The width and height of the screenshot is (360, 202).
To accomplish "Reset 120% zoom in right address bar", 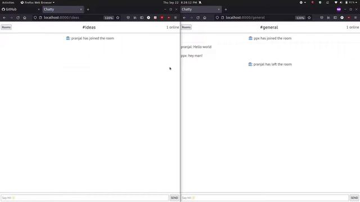I will (300, 18).
